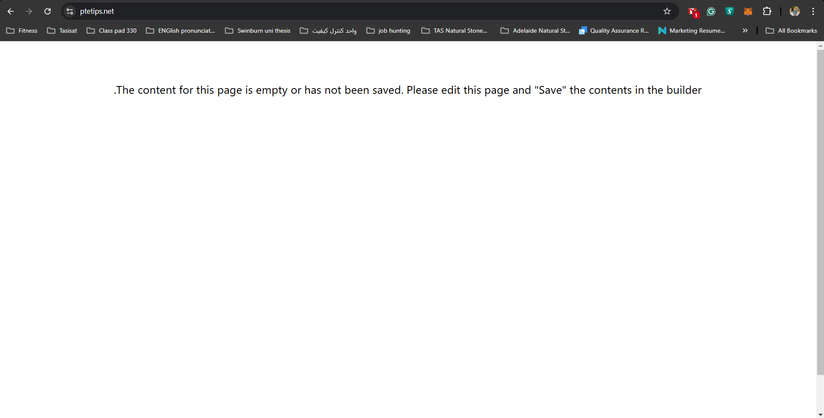Viewport: 824px width, 418px height.
Task: Bookmark this page with the star icon
Action: 667,12
